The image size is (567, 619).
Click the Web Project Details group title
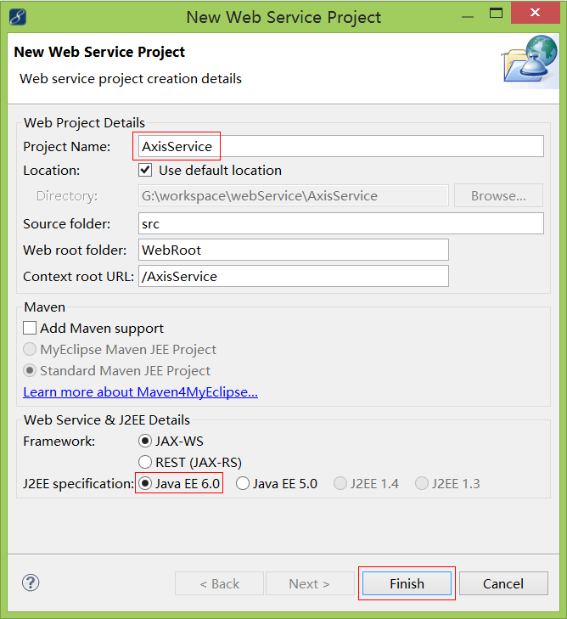click(x=84, y=123)
